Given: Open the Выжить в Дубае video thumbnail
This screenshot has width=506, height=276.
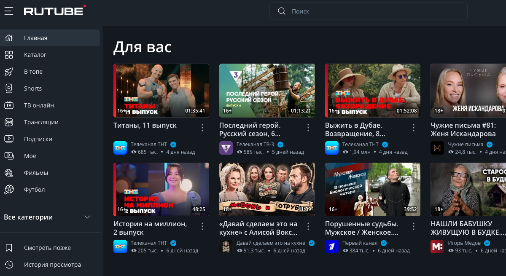Looking at the screenshot, I should click(x=372, y=90).
